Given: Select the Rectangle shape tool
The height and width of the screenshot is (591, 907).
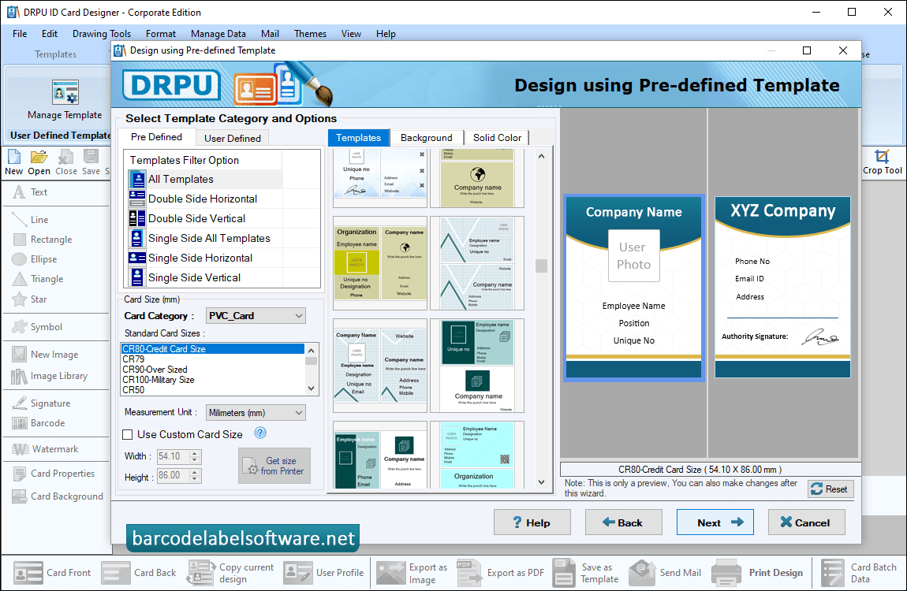Looking at the screenshot, I should 43,240.
